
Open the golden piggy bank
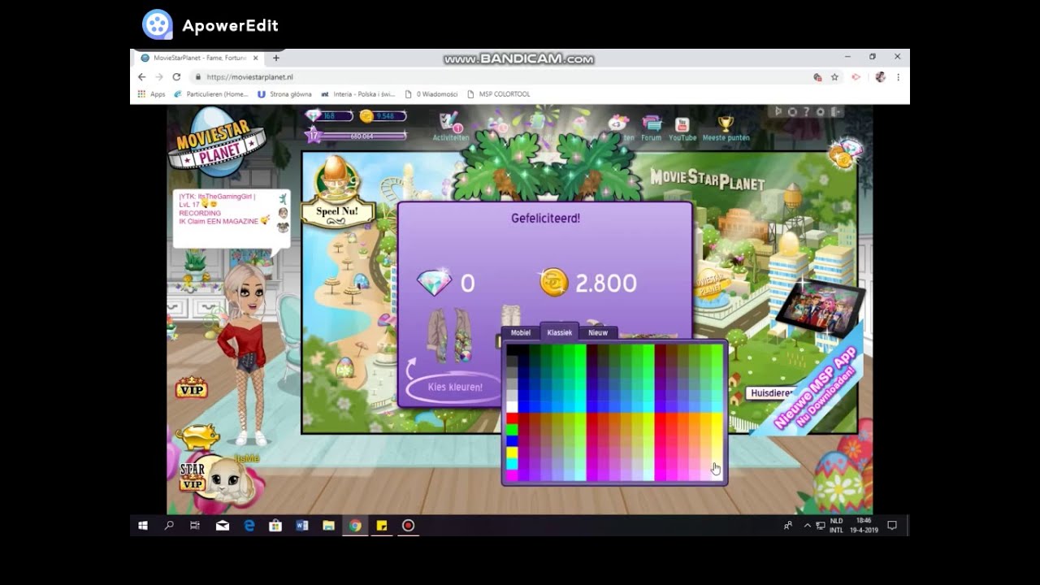click(x=197, y=437)
